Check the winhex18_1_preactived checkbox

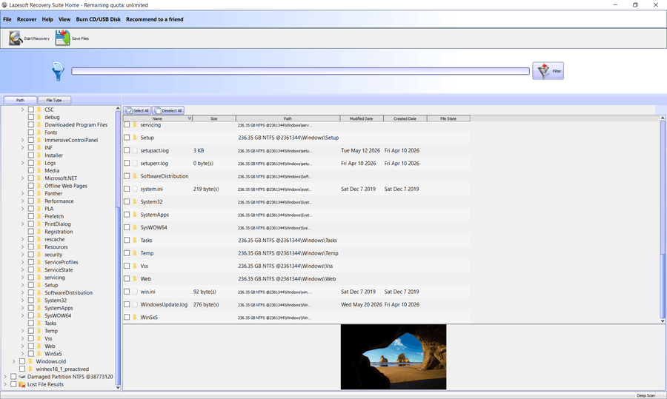[22, 369]
